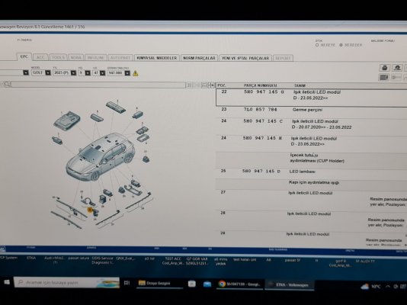Open ODIS Service Diagnostic desktop shortcut
Viewport: 407px width, 305px height.
coord(102,260)
